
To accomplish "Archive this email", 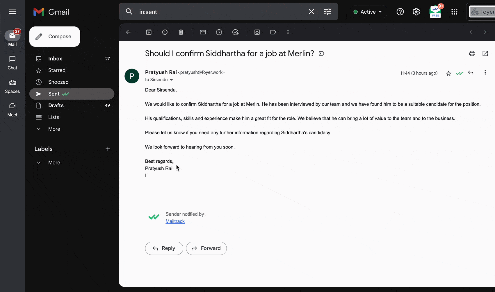I will point(149,32).
